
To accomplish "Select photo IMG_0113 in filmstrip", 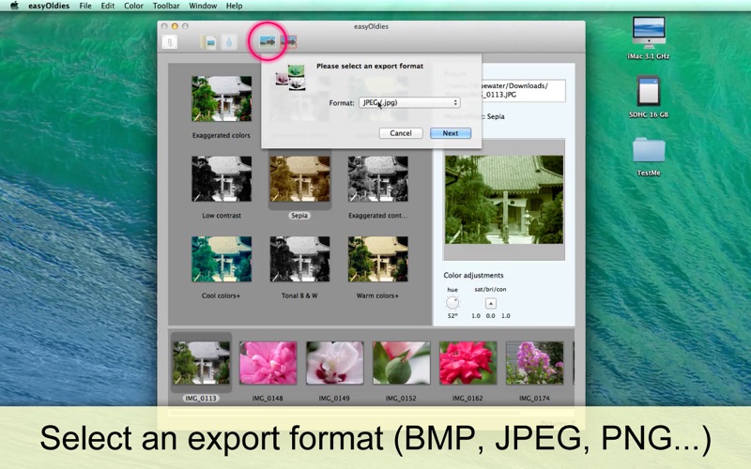I will [x=201, y=363].
